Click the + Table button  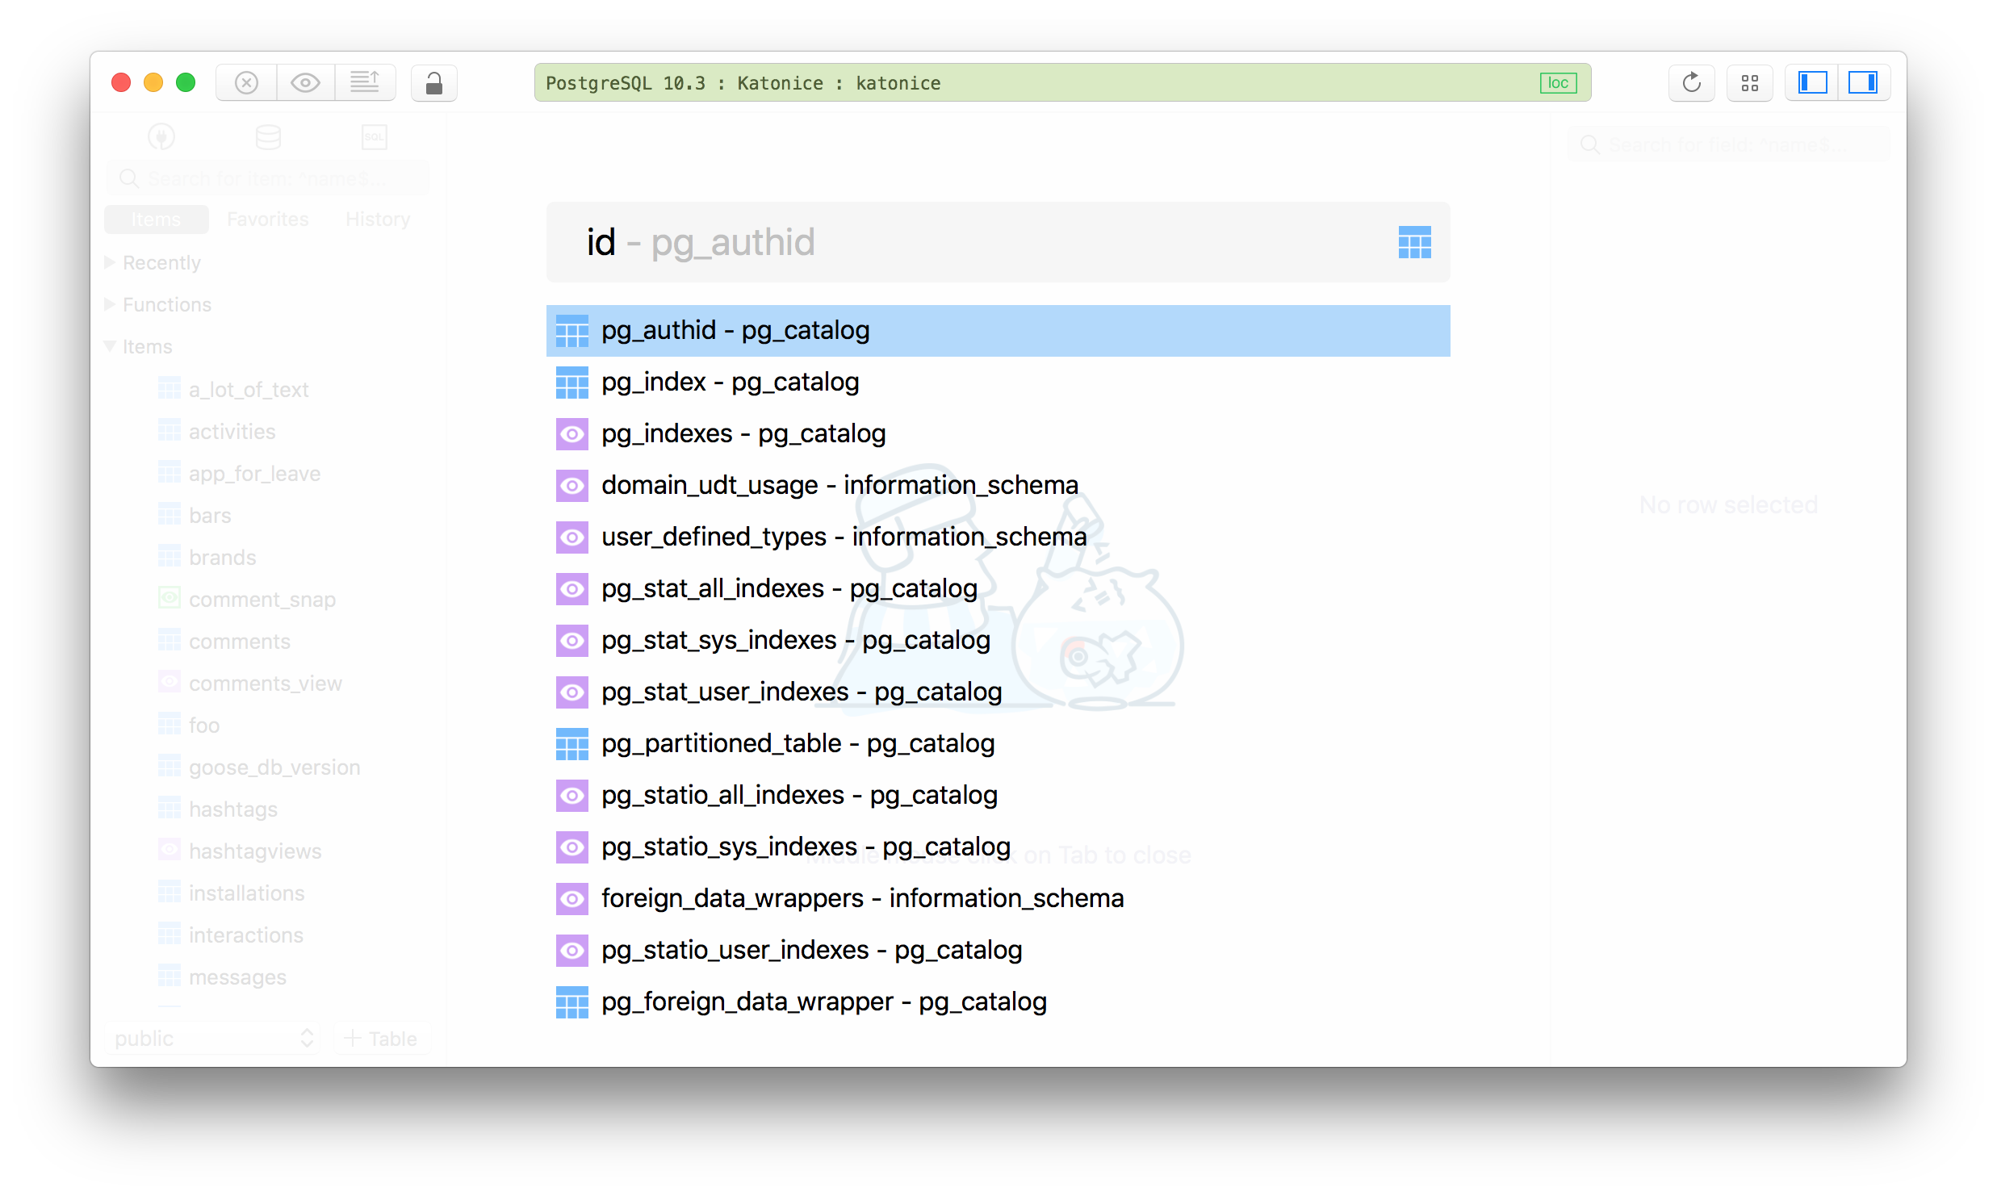pos(381,1039)
